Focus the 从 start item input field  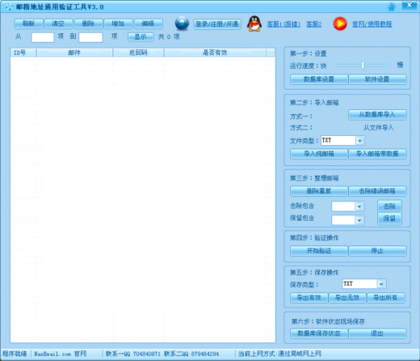pos(43,37)
